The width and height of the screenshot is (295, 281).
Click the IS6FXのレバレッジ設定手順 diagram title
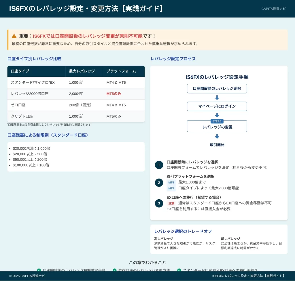coord(217,77)
